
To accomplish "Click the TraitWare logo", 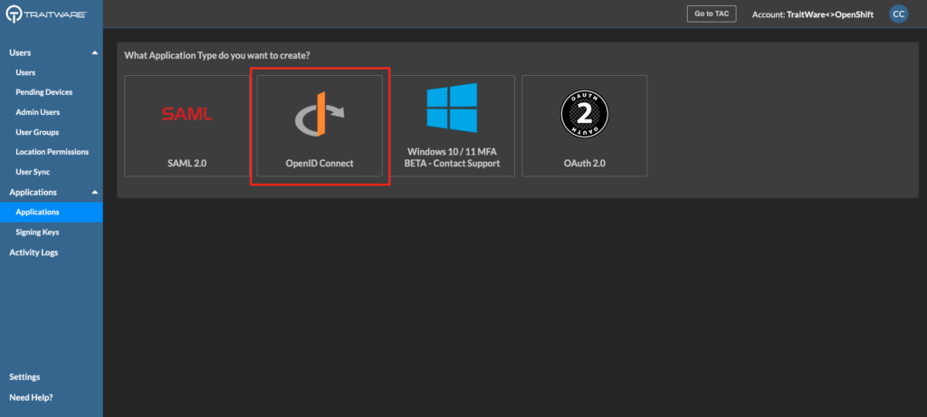I will pyautogui.click(x=46, y=14).
